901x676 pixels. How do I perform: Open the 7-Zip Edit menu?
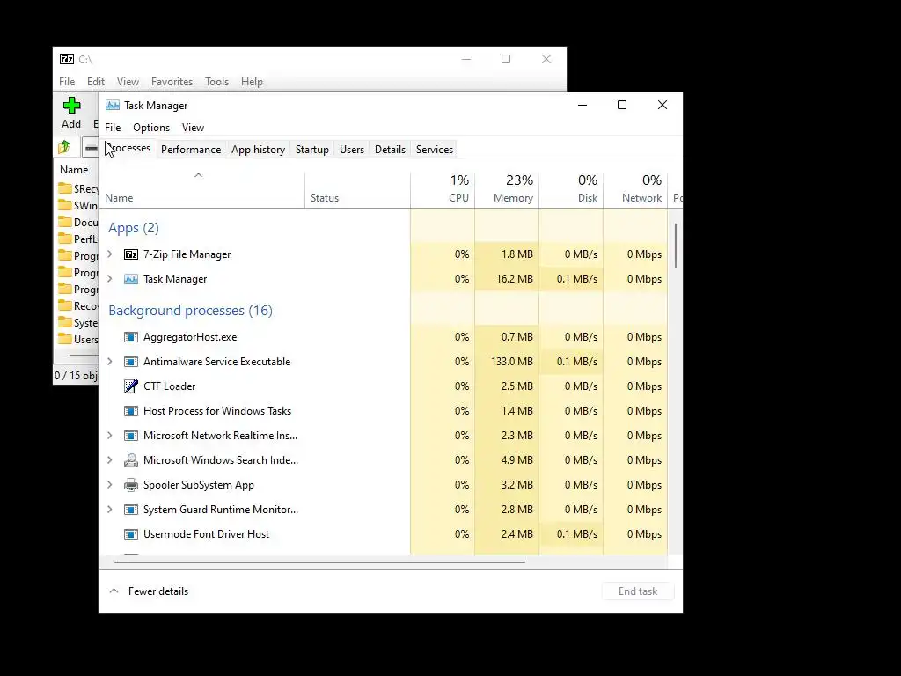pos(95,82)
